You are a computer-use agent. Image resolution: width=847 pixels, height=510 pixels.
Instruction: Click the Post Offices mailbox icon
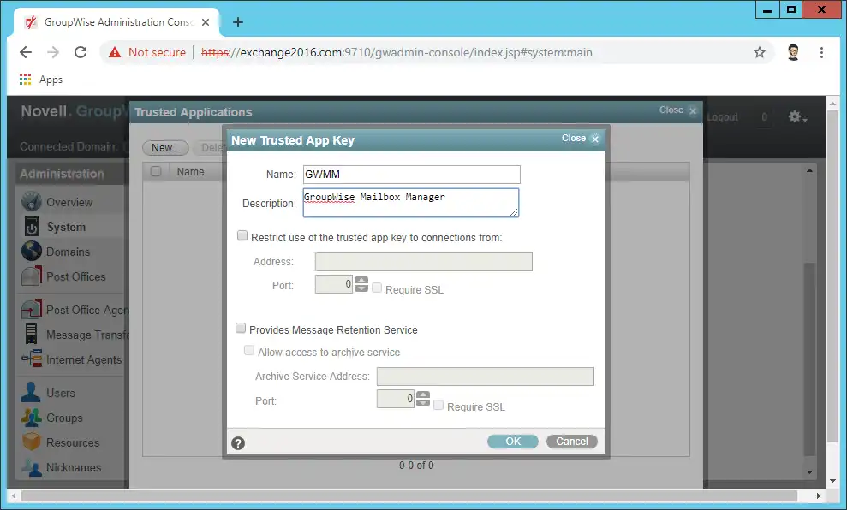(32, 276)
